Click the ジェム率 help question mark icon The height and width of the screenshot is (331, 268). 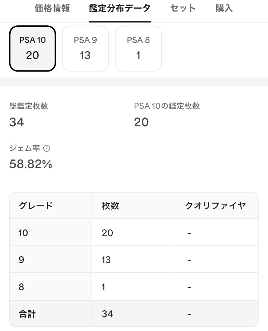point(47,149)
